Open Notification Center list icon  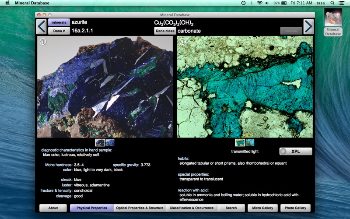(341, 3)
